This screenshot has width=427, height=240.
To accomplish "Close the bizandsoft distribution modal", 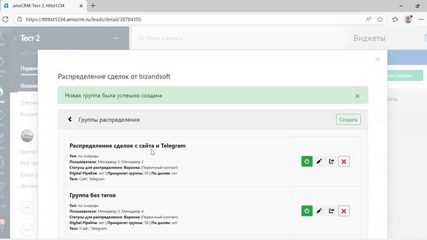I will [378, 59].
